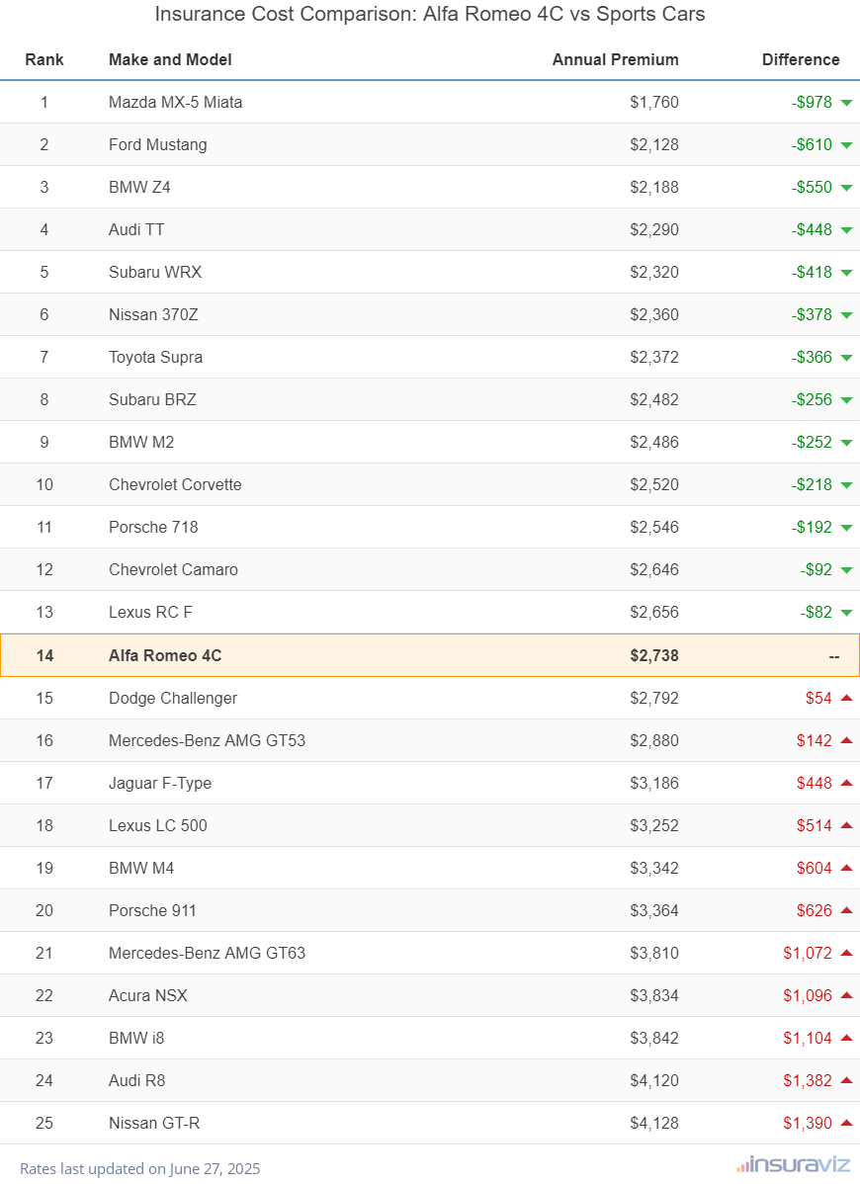Click the Annual Premium column header
Screen dimensions: 860x1184
[616, 59]
